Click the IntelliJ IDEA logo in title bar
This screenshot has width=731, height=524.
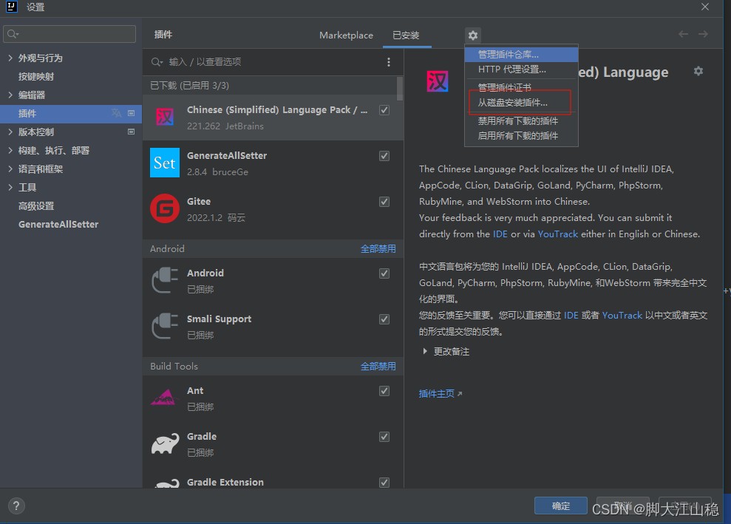pyautogui.click(x=12, y=7)
